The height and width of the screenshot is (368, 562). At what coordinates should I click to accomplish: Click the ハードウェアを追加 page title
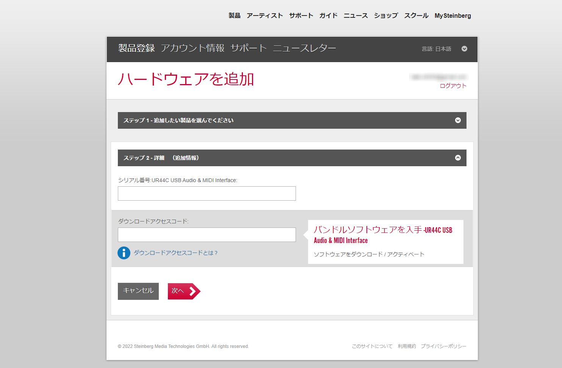(186, 79)
